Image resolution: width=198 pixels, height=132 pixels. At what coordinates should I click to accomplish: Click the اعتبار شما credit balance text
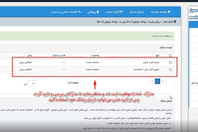pyautogui.click(x=135, y=22)
